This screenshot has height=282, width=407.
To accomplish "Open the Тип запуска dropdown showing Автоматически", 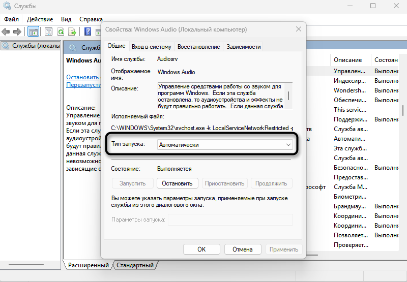I will tap(225, 145).
